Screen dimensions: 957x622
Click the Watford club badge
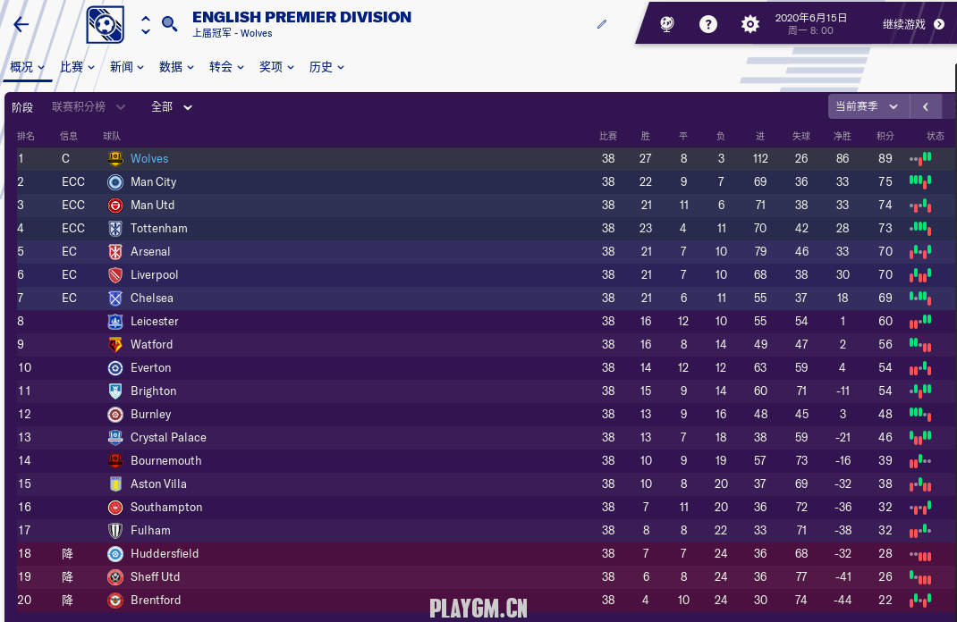[115, 345]
